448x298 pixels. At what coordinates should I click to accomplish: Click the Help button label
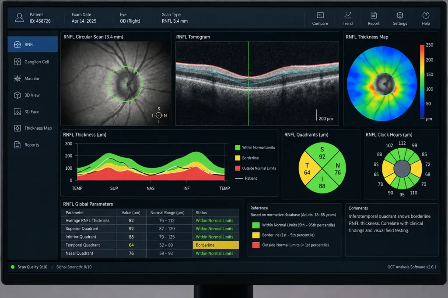(426, 24)
